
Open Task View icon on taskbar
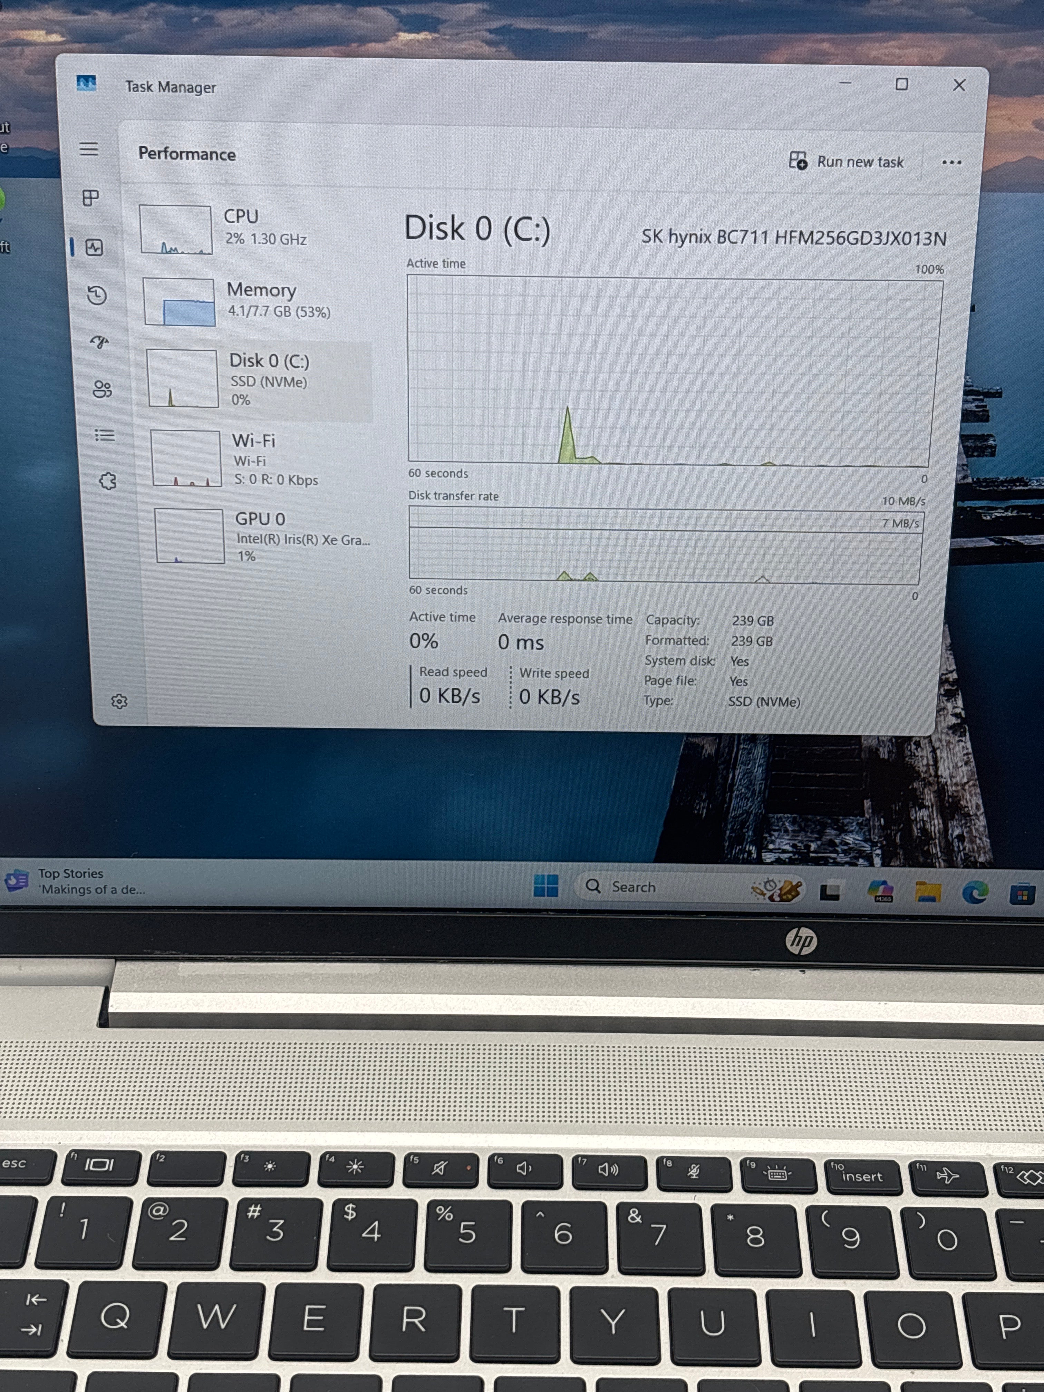point(830,890)
